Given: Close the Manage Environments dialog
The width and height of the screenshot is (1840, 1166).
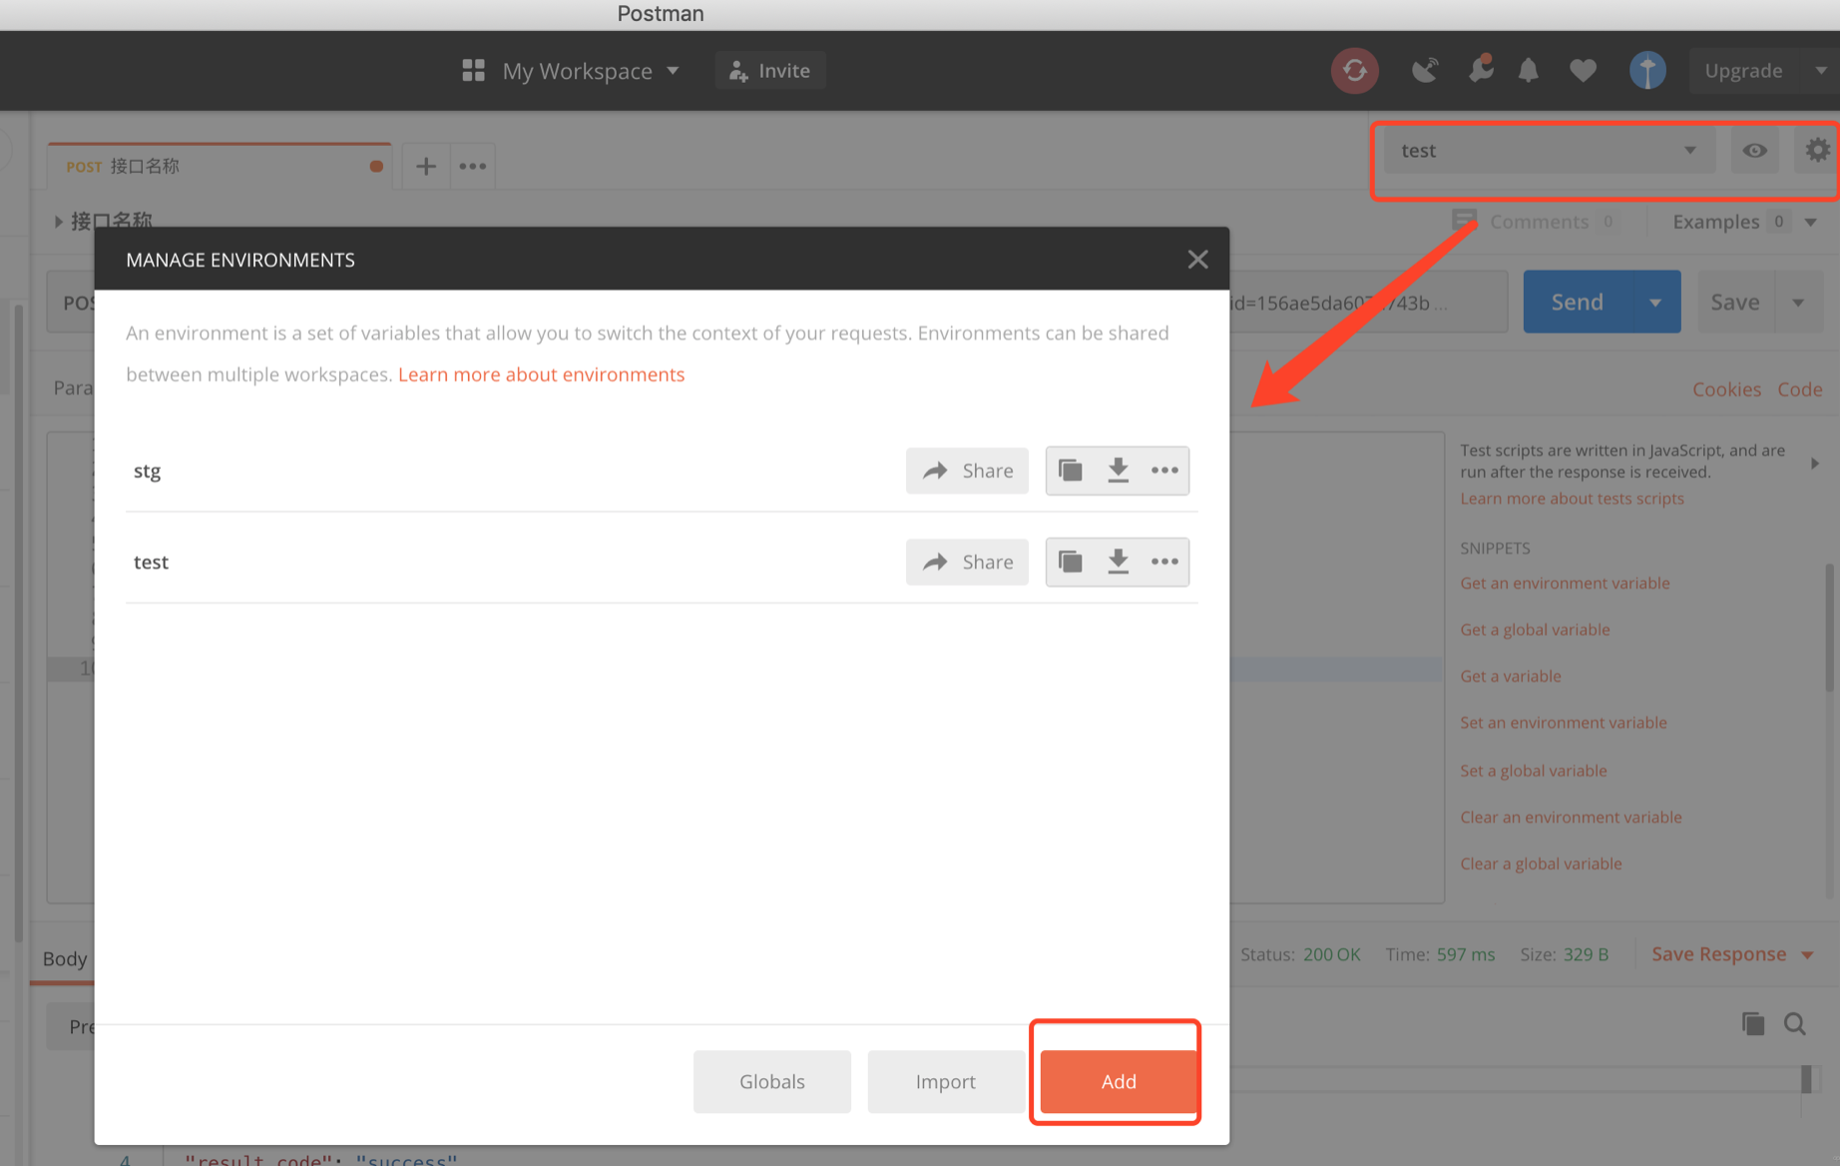Looking at the screenshot, I should (1197, 260).
